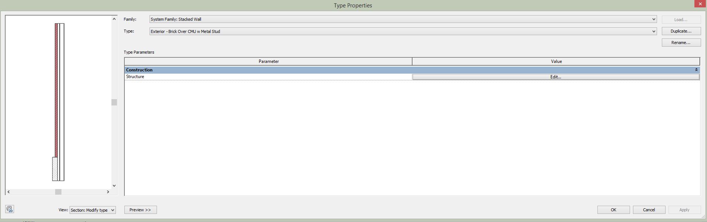This screenshot has width=707, height=222.
Task: Click the Apply button
Action: (684, 210)
